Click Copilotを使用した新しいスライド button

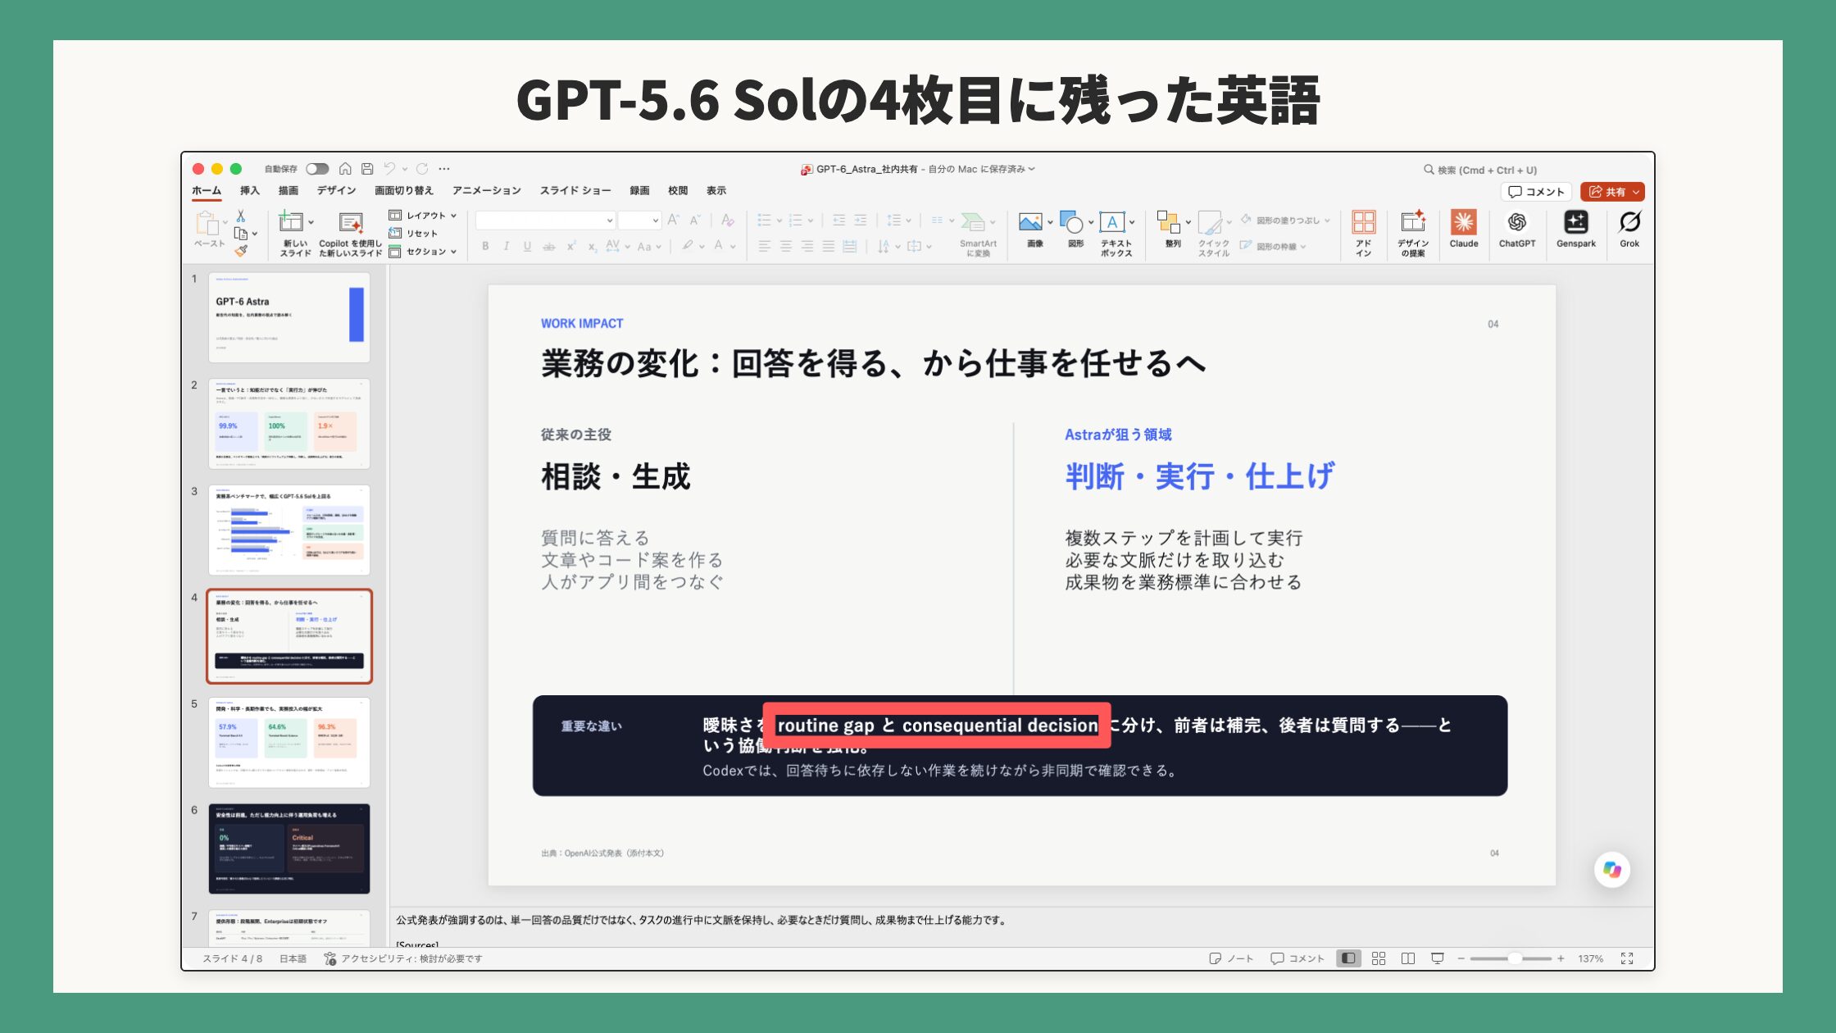pos(350,234)
